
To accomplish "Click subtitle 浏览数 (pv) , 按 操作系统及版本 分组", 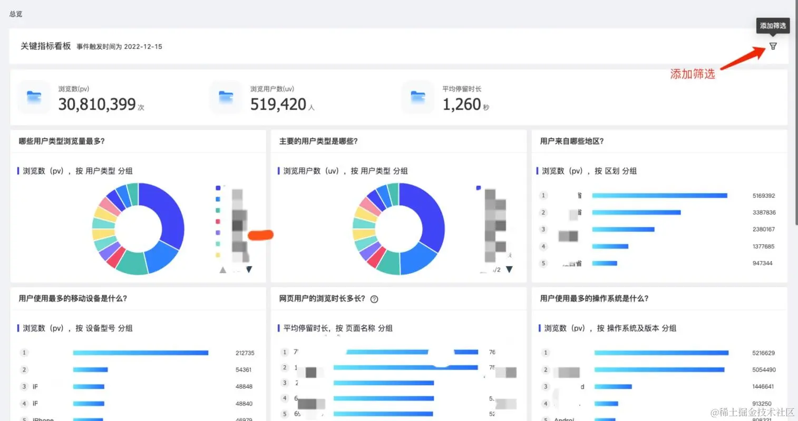I will (x=610, y=328).
